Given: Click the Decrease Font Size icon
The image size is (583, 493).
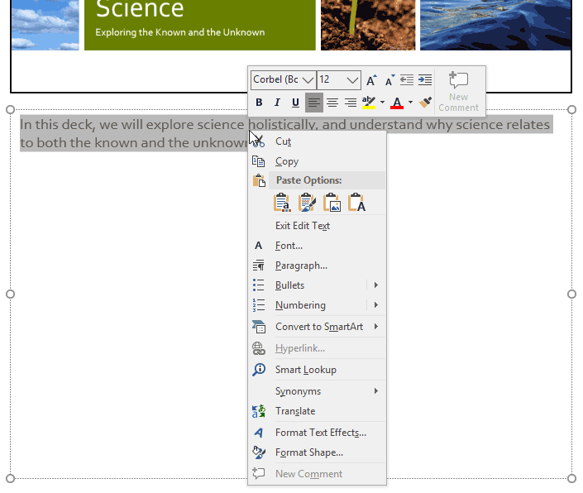Looking at the screenshot, I should pos(389,80).
